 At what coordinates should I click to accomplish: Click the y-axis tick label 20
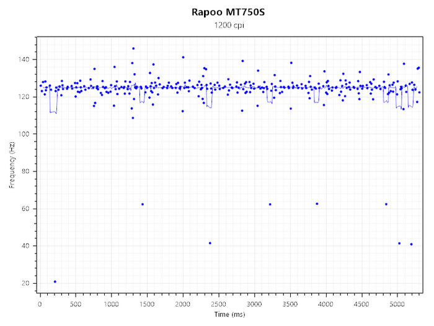pos(27,283)
